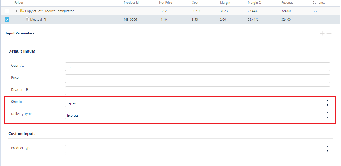Uncheck the Meatball PI row checkbox
The image size is (341, 166).
pos(7,19)
